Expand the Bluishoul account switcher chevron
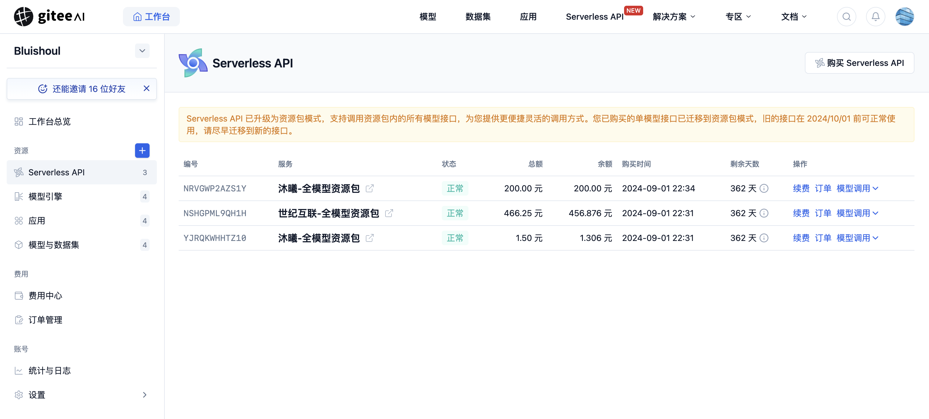The image size is (929, 419). point(142,51)
